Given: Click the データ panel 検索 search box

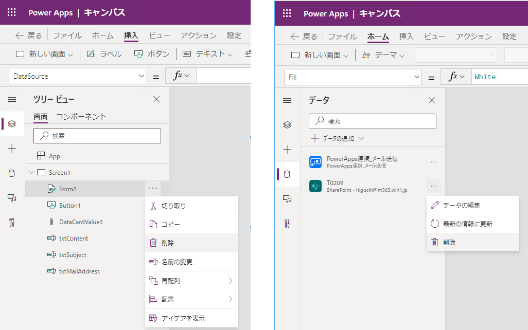Looking at the screenshot, I should click(x=373, y=121).
